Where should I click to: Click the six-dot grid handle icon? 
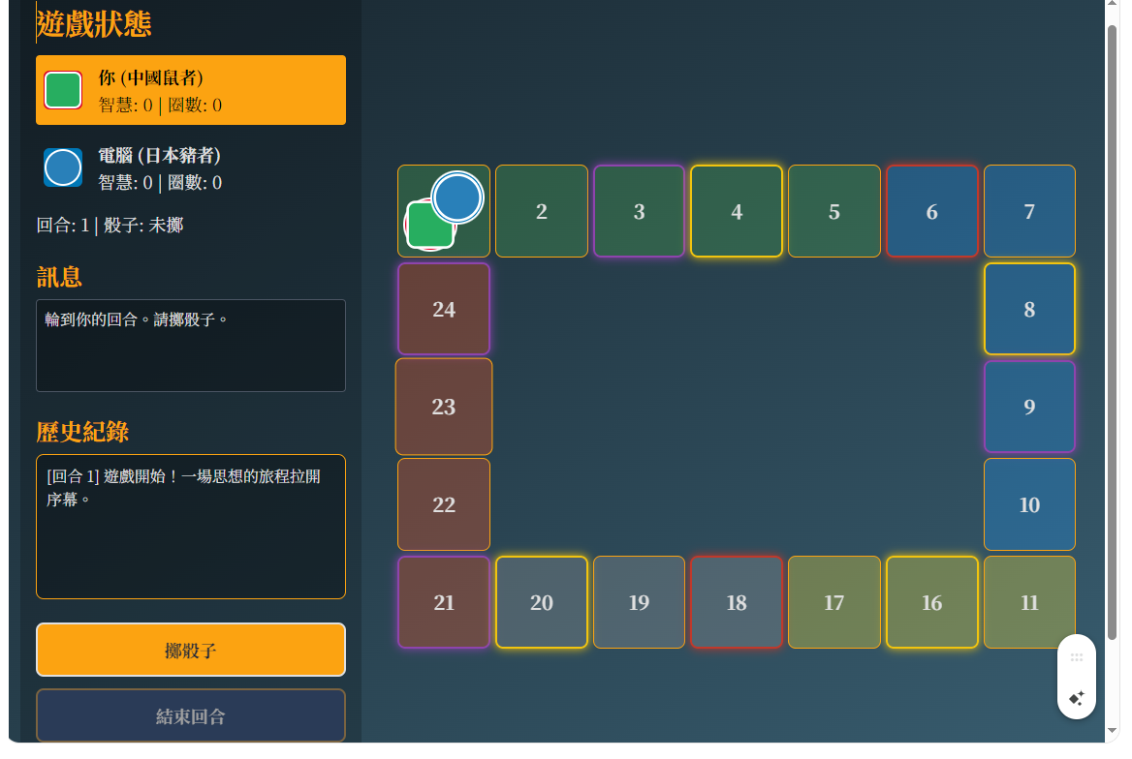[1076, 657]
